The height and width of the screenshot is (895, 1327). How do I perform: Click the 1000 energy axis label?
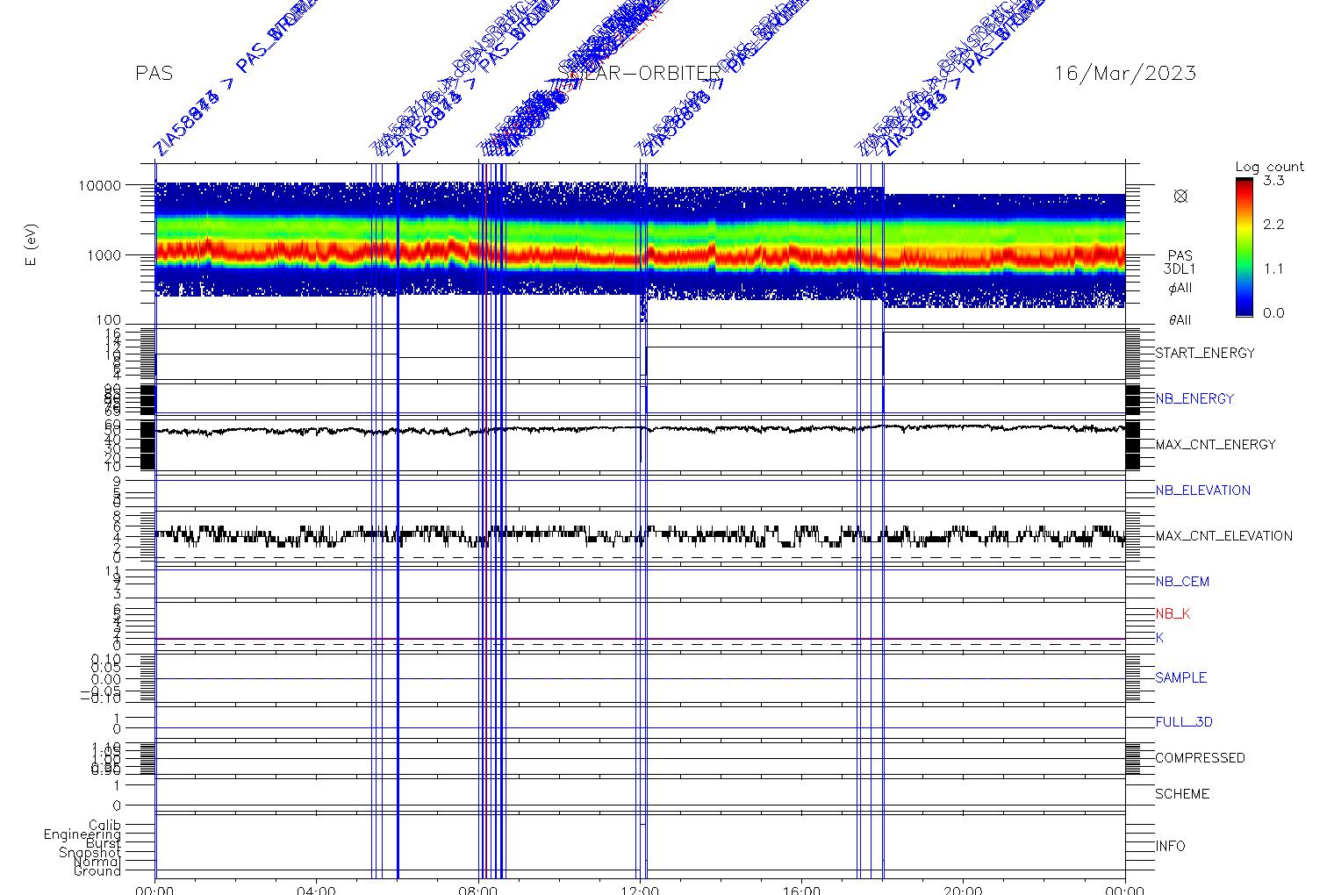click(x=104, y=254)
